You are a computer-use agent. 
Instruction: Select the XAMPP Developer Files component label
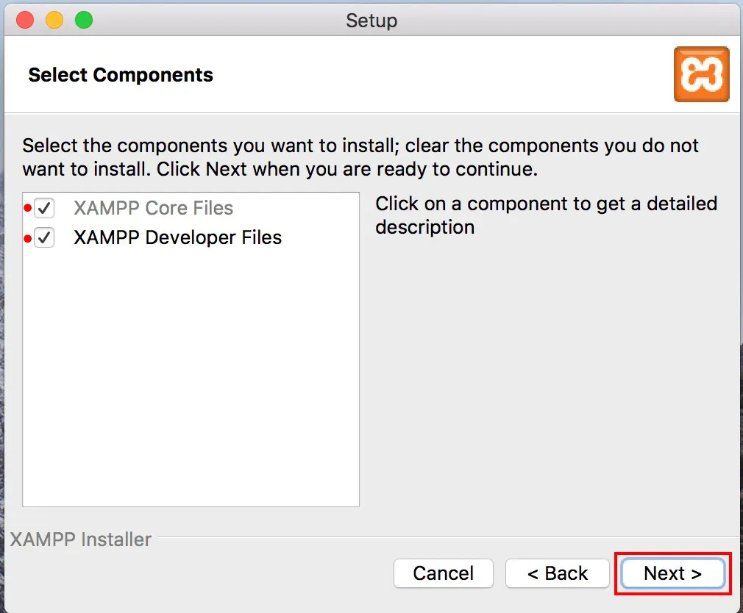point(178,237)
